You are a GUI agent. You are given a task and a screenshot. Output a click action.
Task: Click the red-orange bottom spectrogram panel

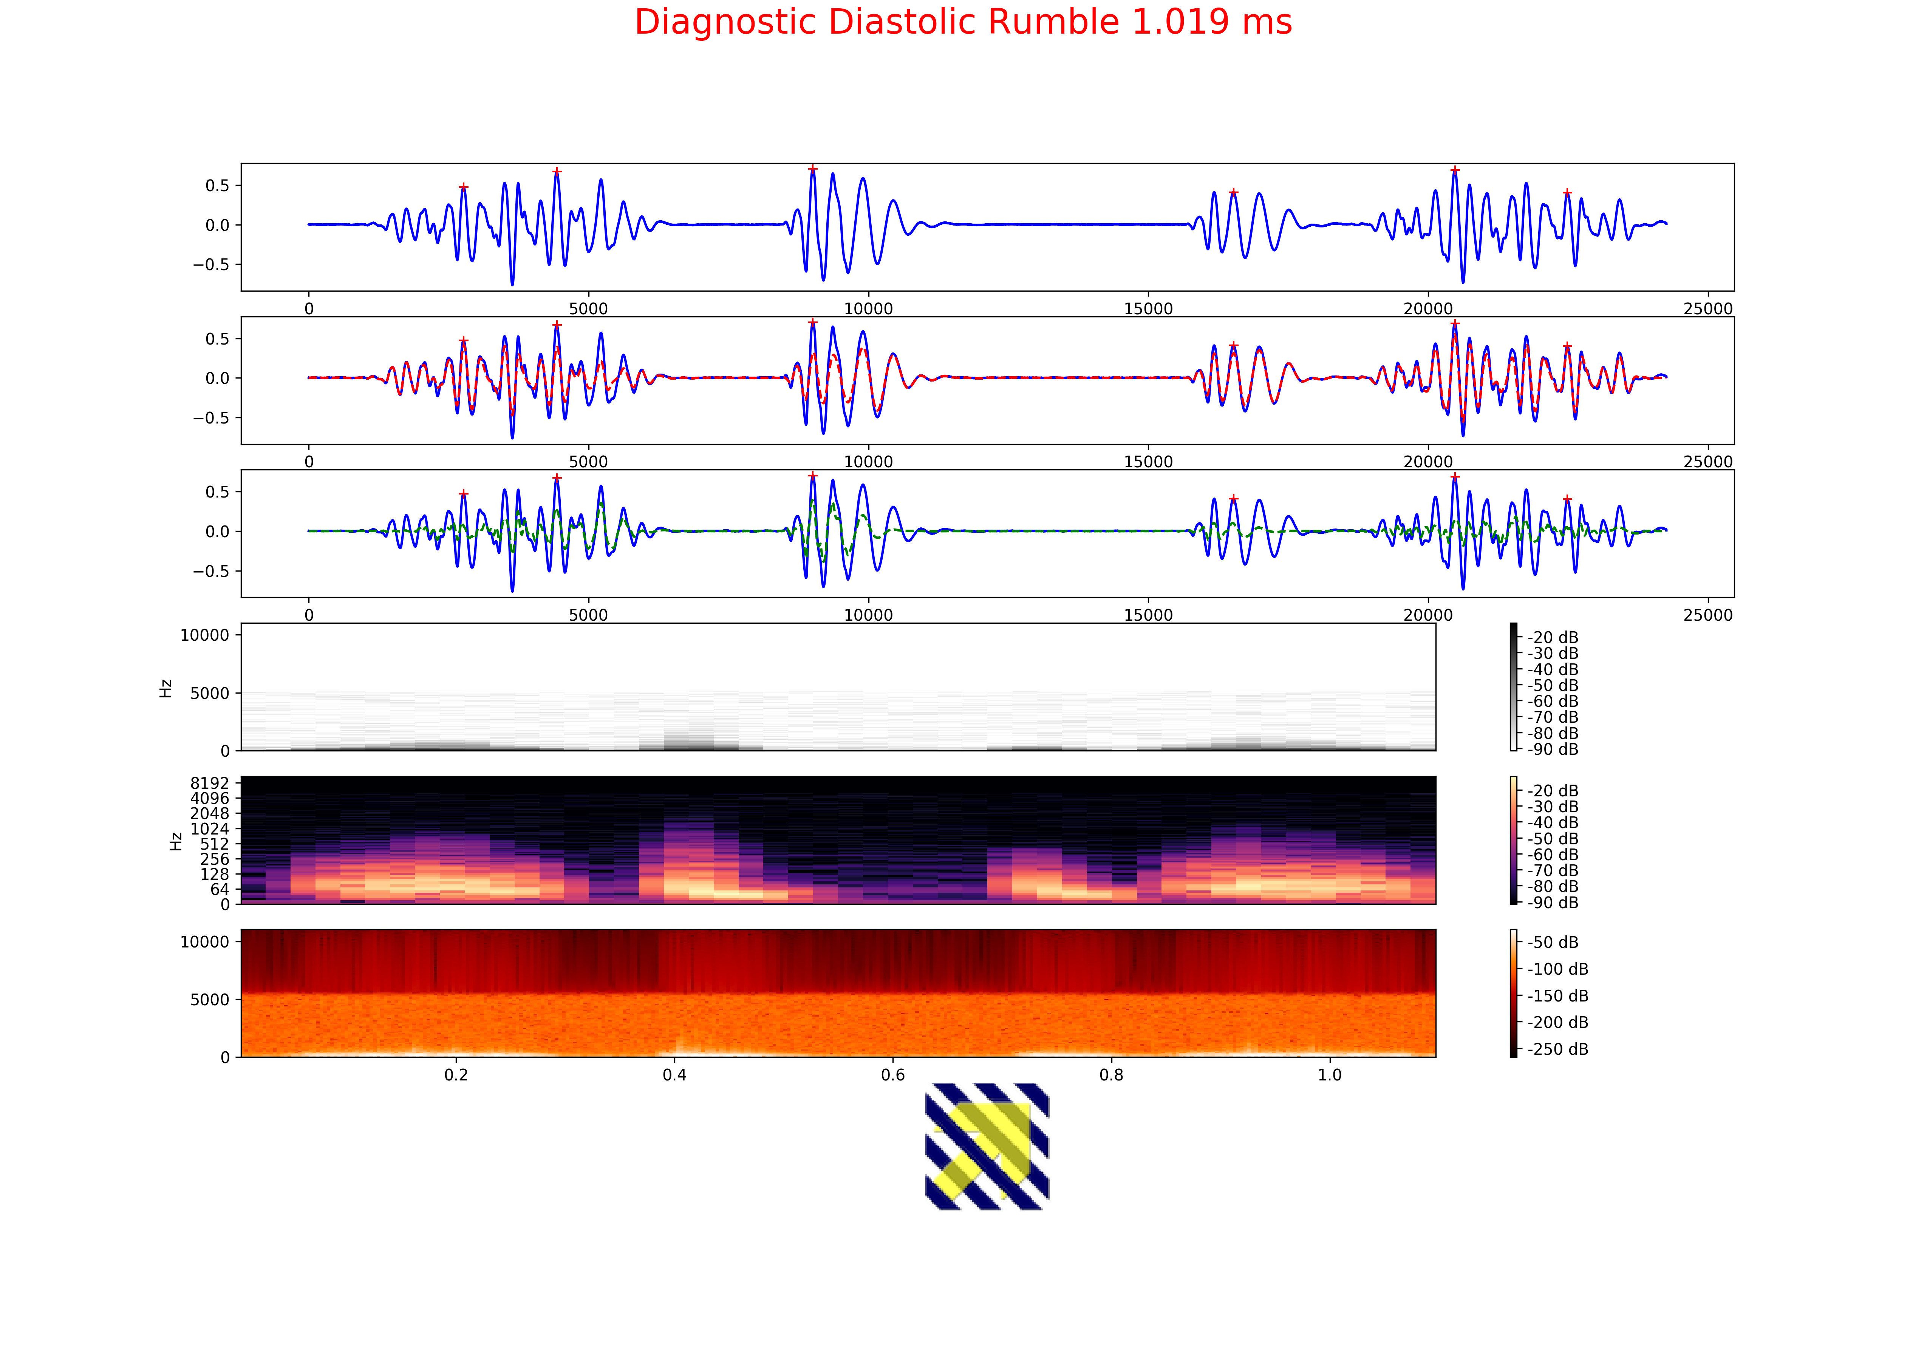tap(838, 993)
